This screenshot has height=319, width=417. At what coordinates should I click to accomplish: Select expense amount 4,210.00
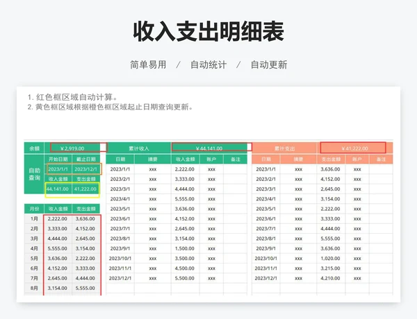pos(330,278)
